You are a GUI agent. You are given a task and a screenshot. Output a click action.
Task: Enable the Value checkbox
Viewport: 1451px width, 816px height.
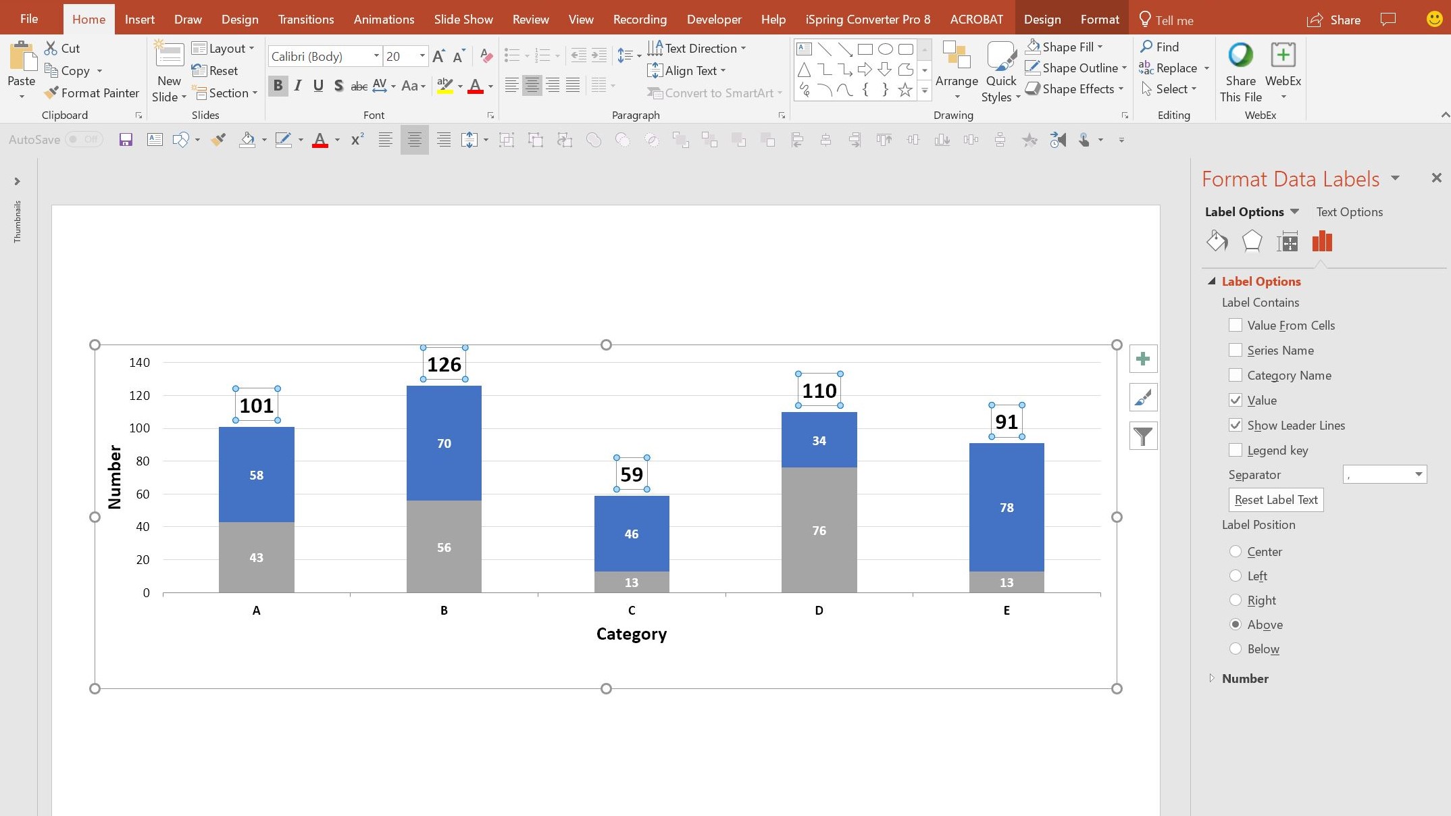[x=1236, y=399]
